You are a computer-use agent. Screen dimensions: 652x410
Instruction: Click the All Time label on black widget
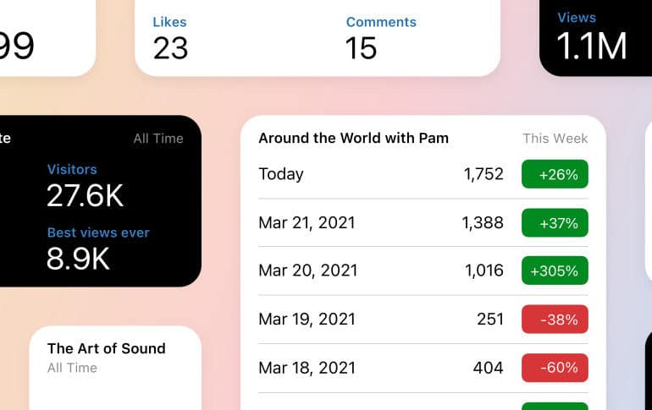(157, 138)
